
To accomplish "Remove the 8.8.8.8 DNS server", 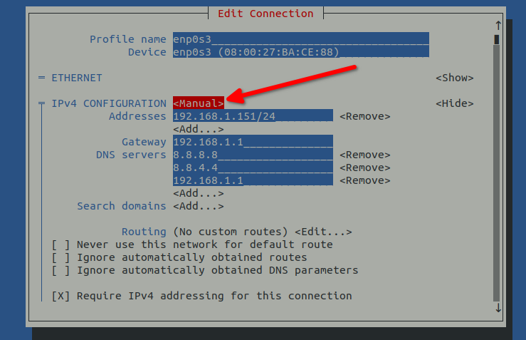I will (364, 155).
